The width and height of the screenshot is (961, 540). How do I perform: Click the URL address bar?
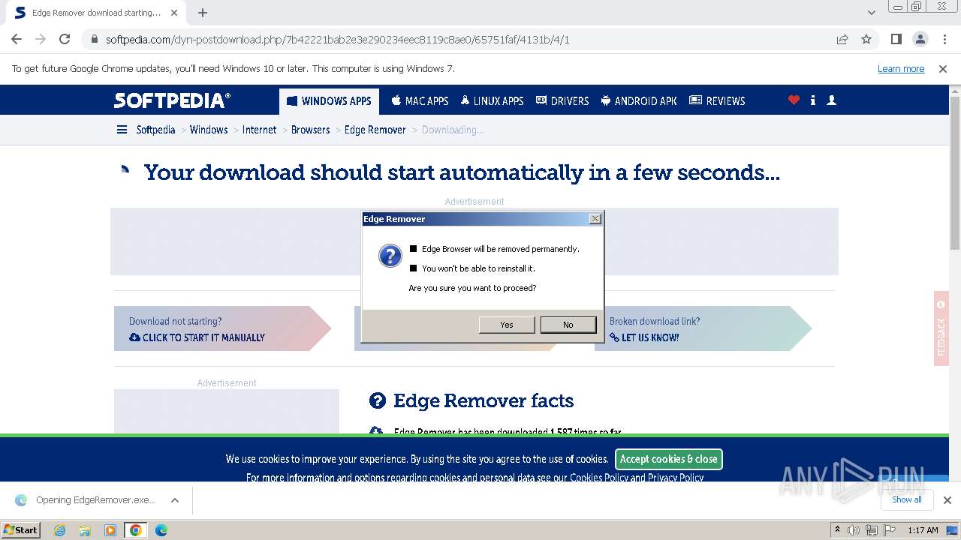(x=465, y=39)
